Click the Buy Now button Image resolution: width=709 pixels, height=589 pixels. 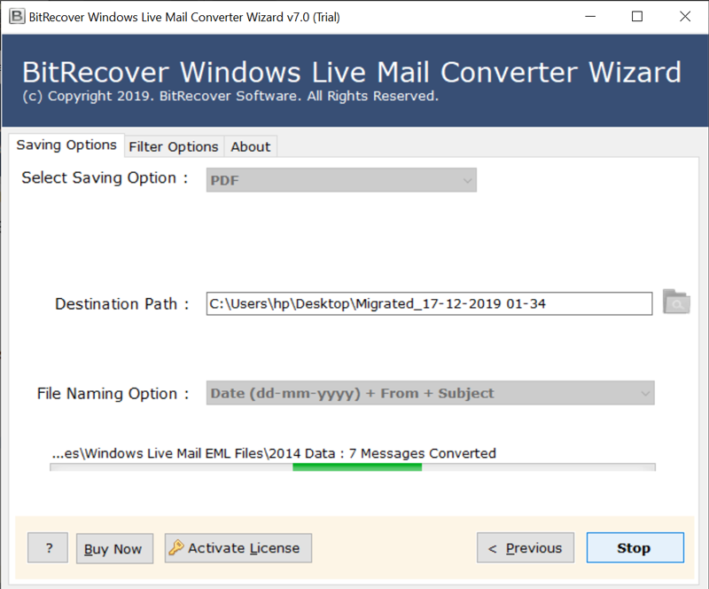(114, 549)
